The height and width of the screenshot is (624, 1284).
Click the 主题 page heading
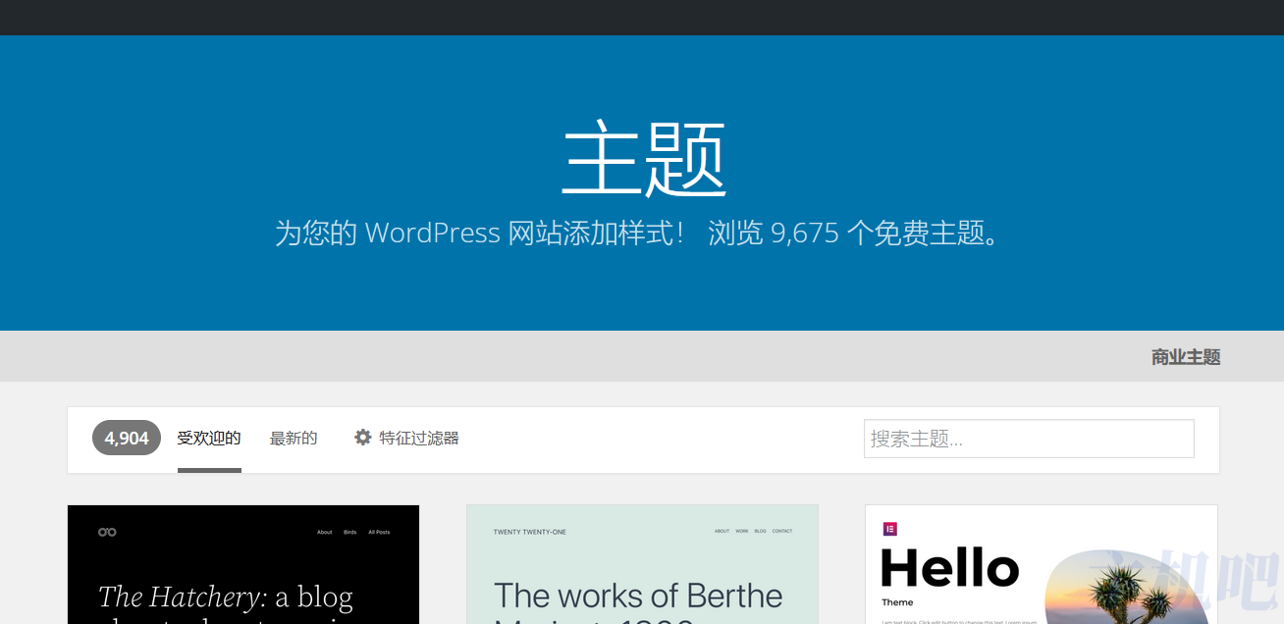click(x=644, y=160)
